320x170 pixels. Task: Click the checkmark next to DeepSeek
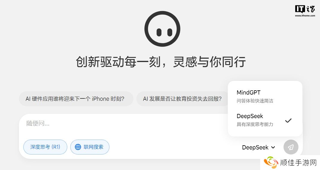288,120
